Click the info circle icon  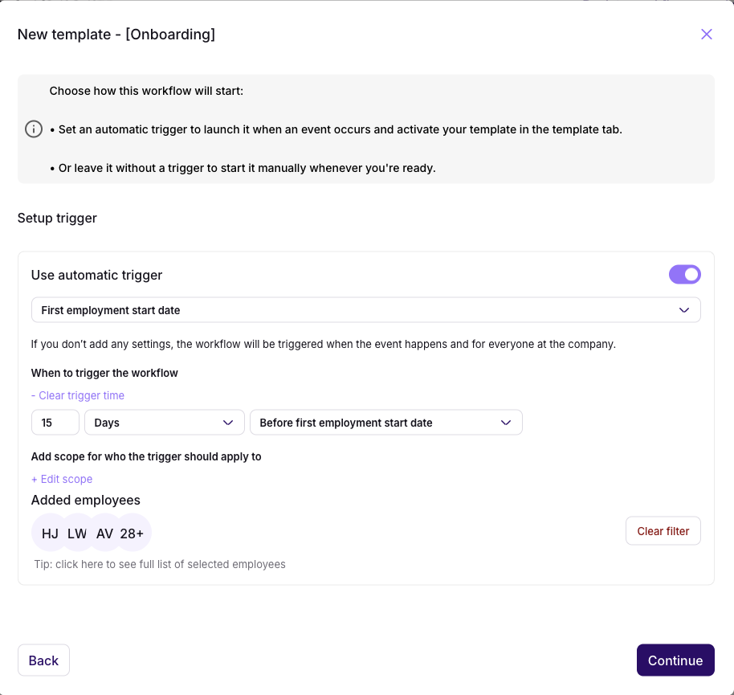click(x=34, y=129)
